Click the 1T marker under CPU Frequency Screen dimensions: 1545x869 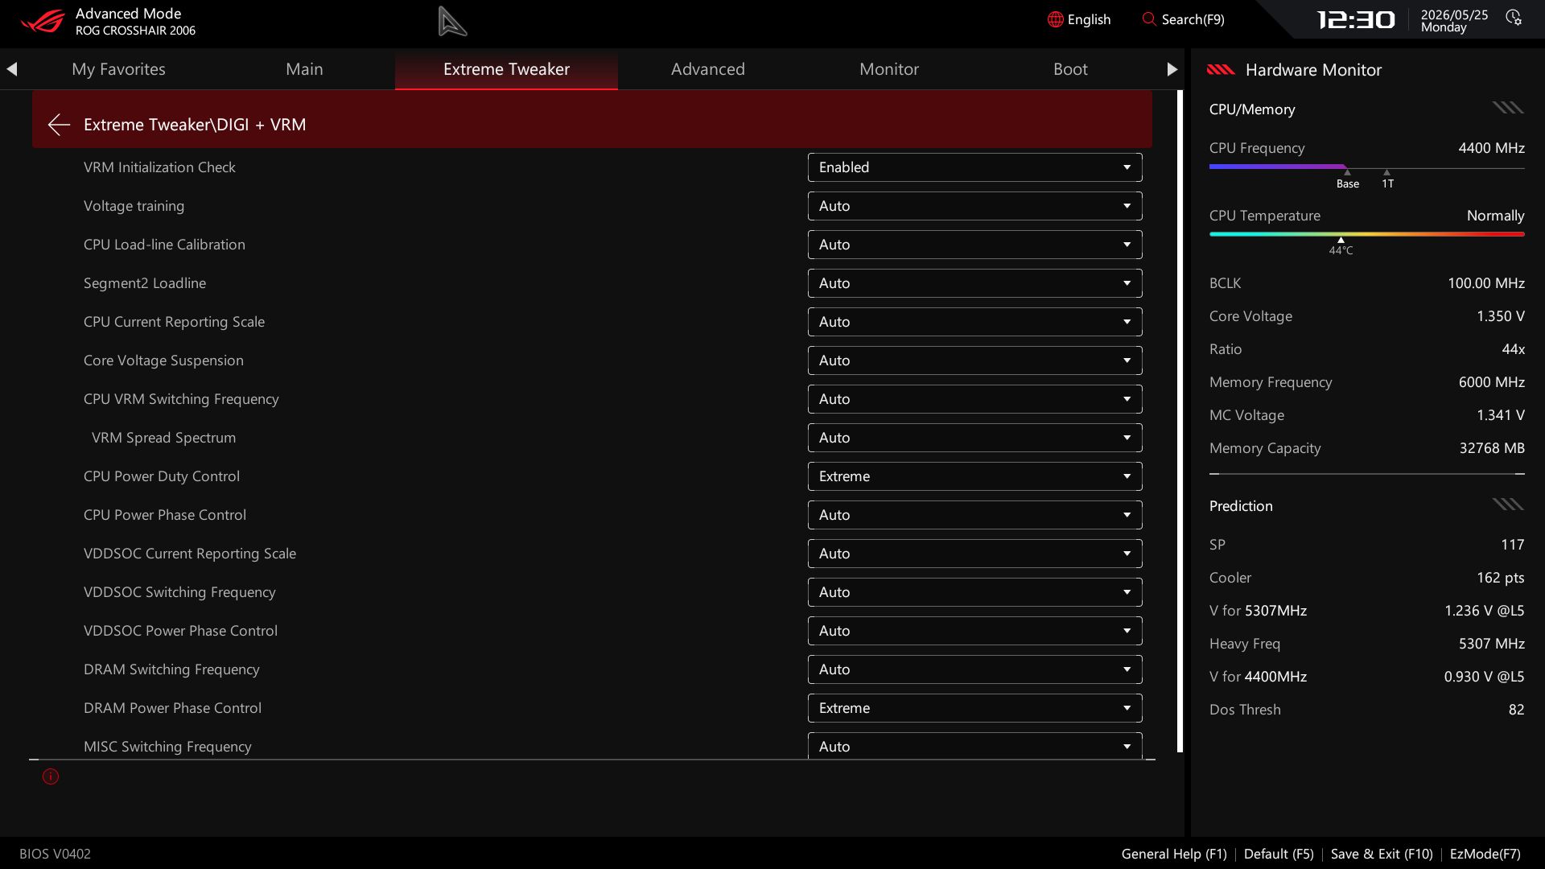coord(1387,180)
